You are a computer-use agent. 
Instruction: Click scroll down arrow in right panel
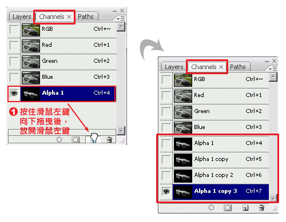273,198
